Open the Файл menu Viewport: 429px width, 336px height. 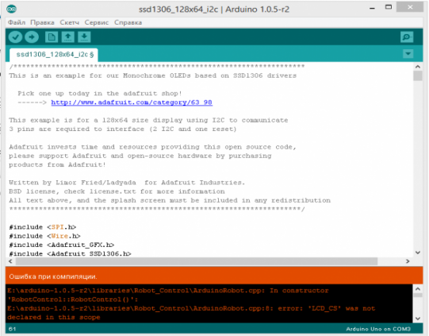pyautogui.click(x=17, y=22)
